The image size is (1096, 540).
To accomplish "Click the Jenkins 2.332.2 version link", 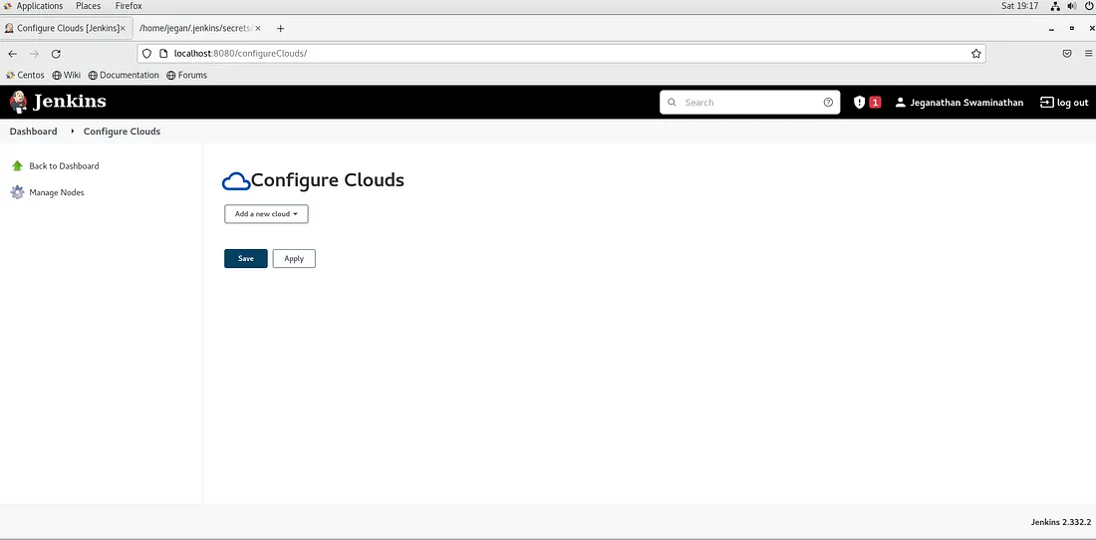I will 1061,522.
